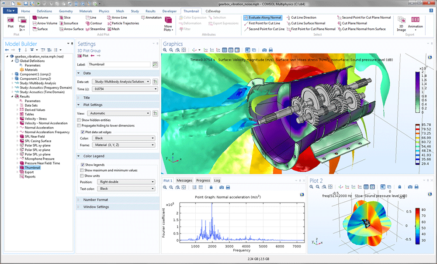
Task: Take a snapshot with the Graphics camera icon
Action: [x=264, y=50]
